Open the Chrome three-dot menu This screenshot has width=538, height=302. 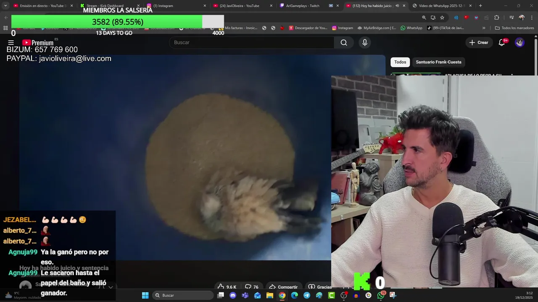pyautogui.click(x=532, y=18)
